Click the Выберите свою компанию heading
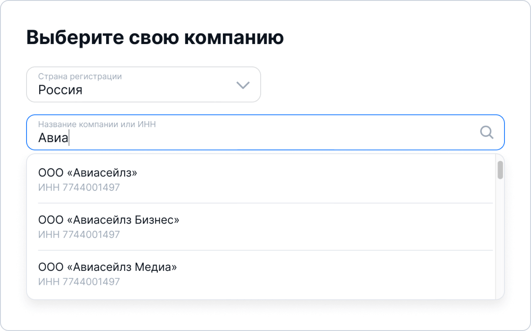The height and width of the screenshot is (331, 531). click(x=155, y=38)
